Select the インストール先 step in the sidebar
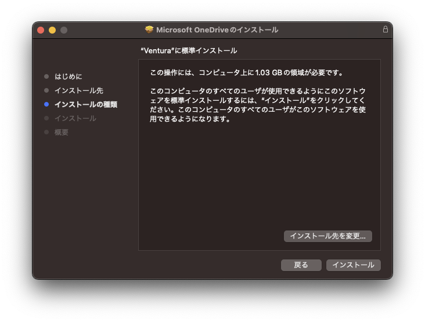This screenshot has width=425, height=322. tap(79, 90)
